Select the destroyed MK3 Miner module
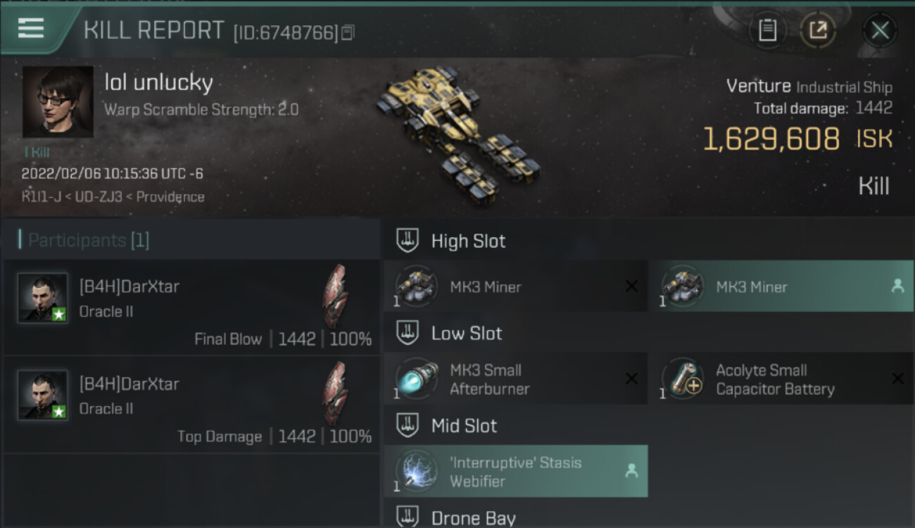The height and width of the screenshot is (528, 915). [515, 286]
